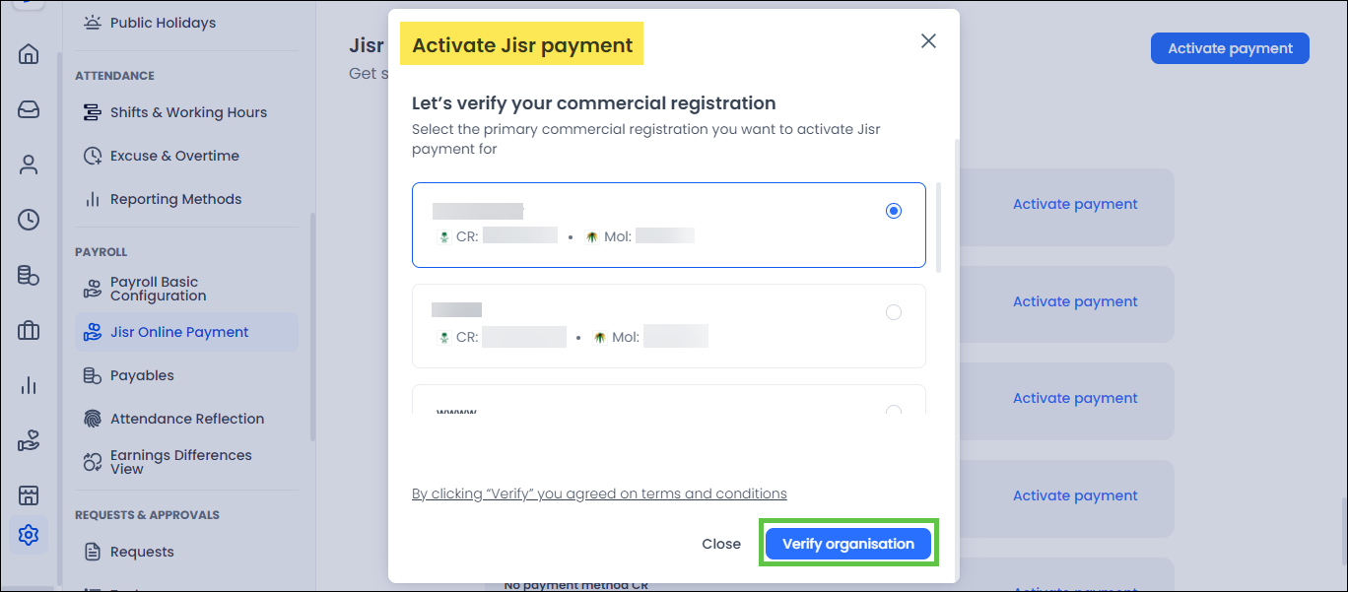Select the second commercial registration radio button
This screenshot has height=592, width=1348.
tap(894, 312)
